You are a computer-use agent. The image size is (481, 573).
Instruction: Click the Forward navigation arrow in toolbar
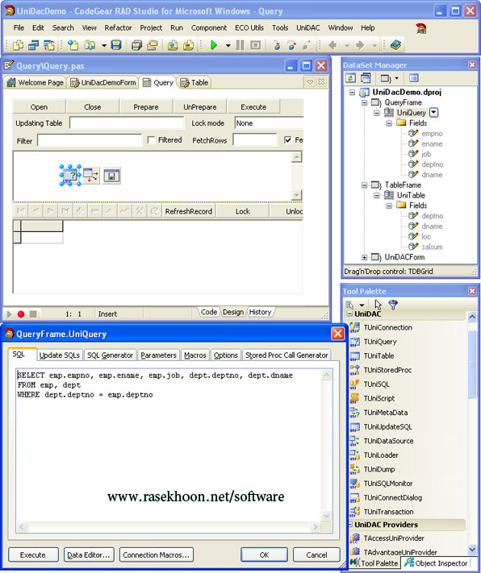(x=361, y=45)
